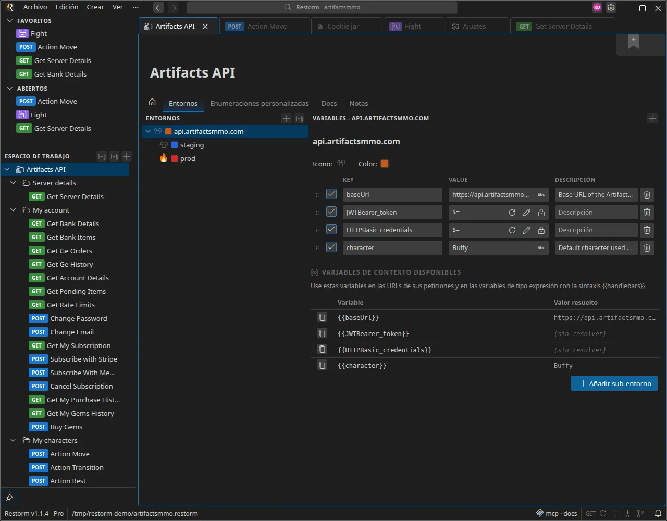
Task: Open the RD user avatar menu
Action: coord(597,8)
